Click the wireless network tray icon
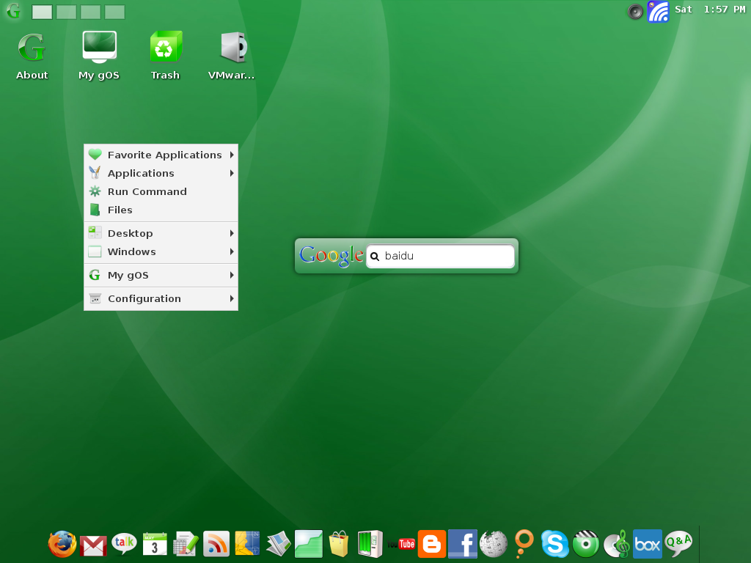This screenshot has height=563, width=751. tap(658, 11)
